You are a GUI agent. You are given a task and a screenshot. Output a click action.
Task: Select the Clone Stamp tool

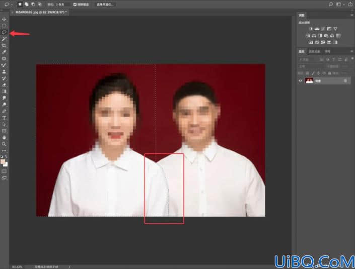(x=4, y=72)
